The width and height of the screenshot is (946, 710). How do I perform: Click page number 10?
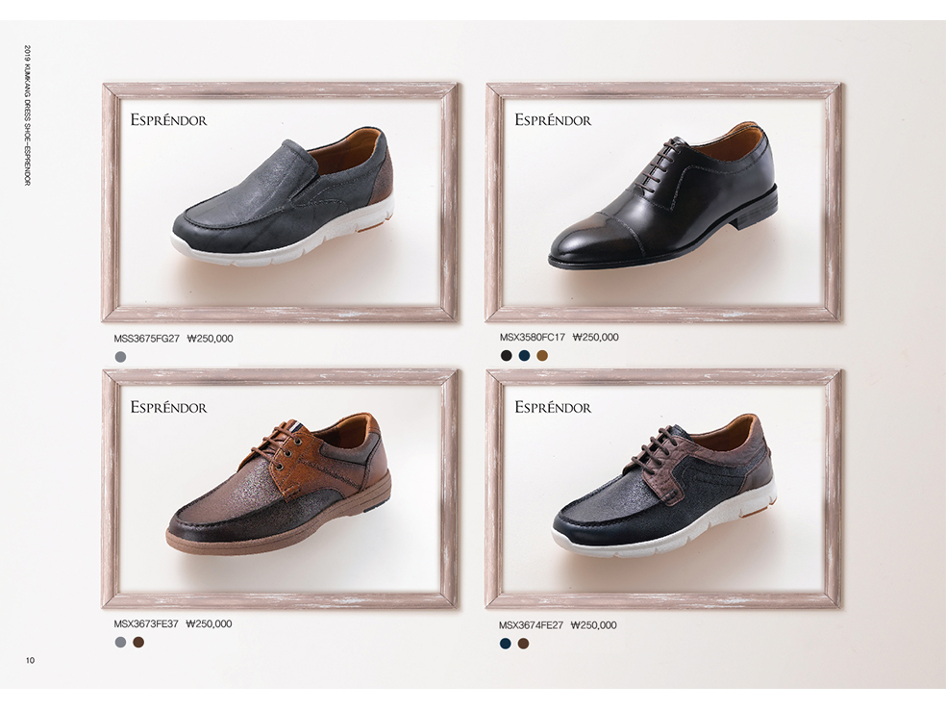point(30,661)
